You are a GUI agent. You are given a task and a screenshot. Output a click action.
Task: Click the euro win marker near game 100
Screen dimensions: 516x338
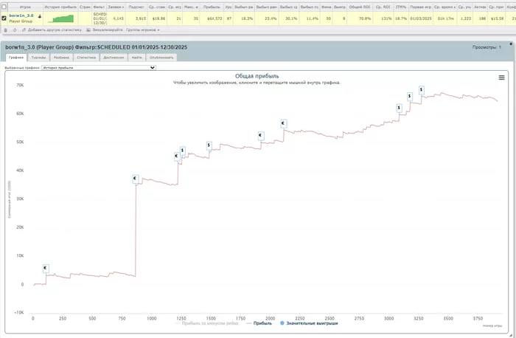tap(46, 268)
